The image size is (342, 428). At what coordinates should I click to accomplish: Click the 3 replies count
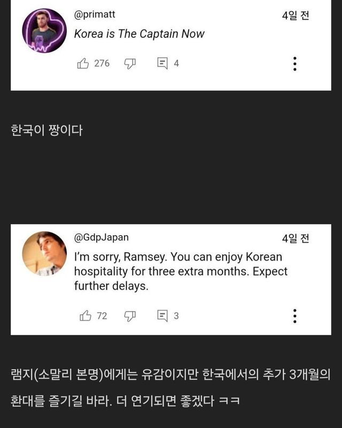[x=176, y=316]
